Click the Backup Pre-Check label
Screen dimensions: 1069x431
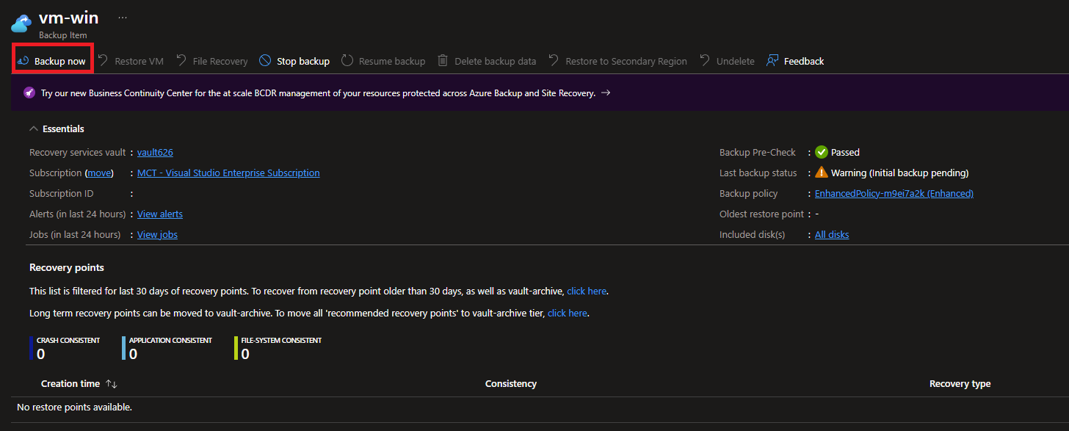758,152
